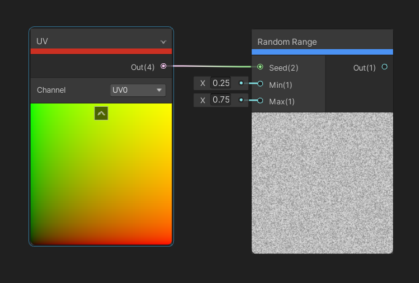Image resolution: width=419 pixels, height=283 pixels.
Task: Click the X label next to the 0.75 value
Action: (203, 99)
